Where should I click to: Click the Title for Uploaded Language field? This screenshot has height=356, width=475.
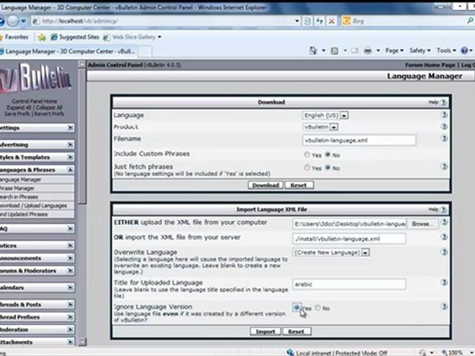pyautogui.click(x=349, y=284)
